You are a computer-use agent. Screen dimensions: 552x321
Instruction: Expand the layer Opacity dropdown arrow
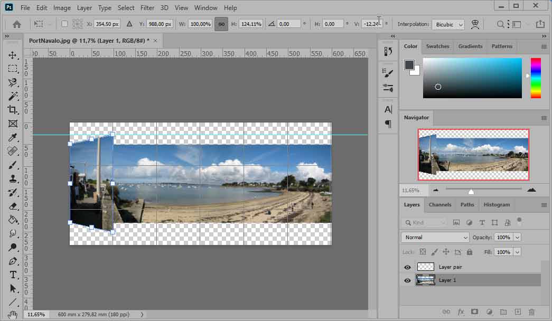(517, 238)
